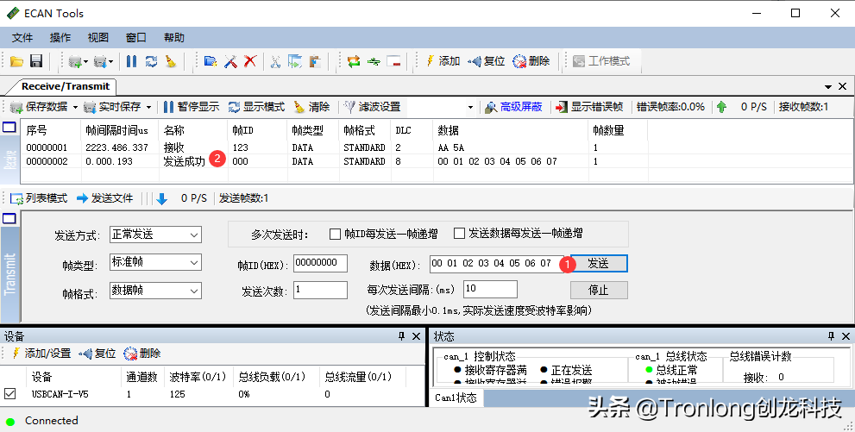
Task: Enable 发送数据每发送一帧递增 checkbox
Action: (460, 233)
